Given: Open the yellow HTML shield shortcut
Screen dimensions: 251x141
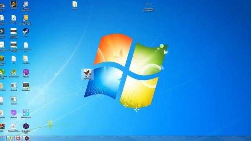Looking at the screenshot, I should pyautogui.click(x=26, y=18).
